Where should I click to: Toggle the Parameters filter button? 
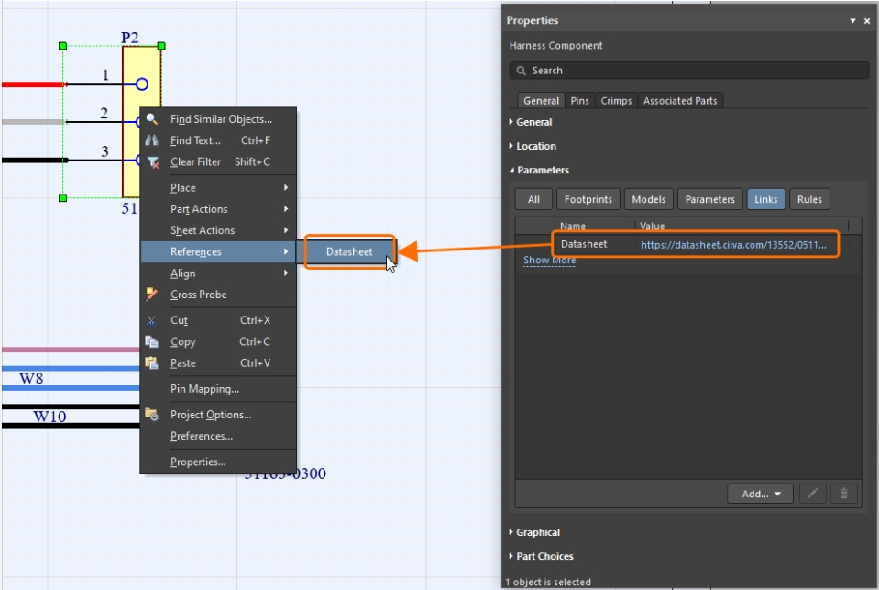pyautogui.click(x=709, y=199)
